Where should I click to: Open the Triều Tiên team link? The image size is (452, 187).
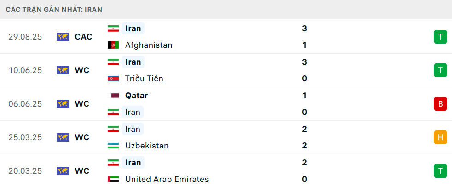pos(144,79)
